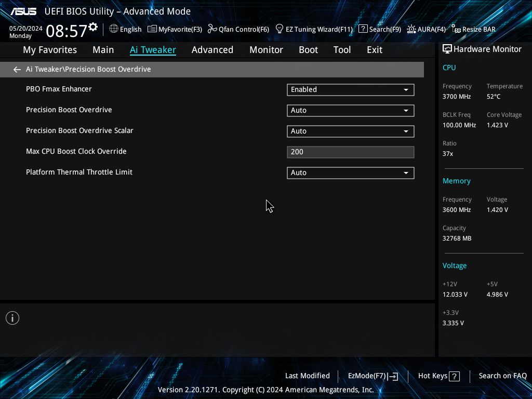Open Search on FAQ link
The width and height of the screenshot is (532, 399).
click(x=502, y=376)
